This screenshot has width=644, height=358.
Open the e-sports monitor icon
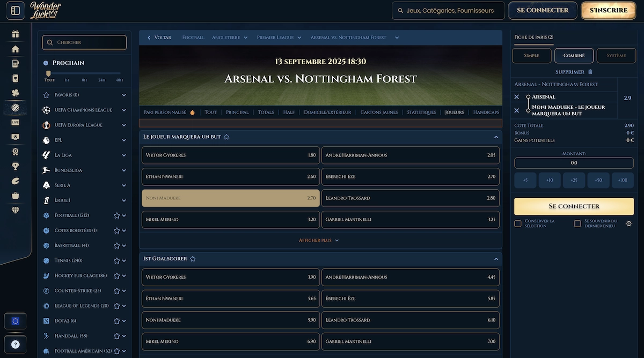point(15,137)
